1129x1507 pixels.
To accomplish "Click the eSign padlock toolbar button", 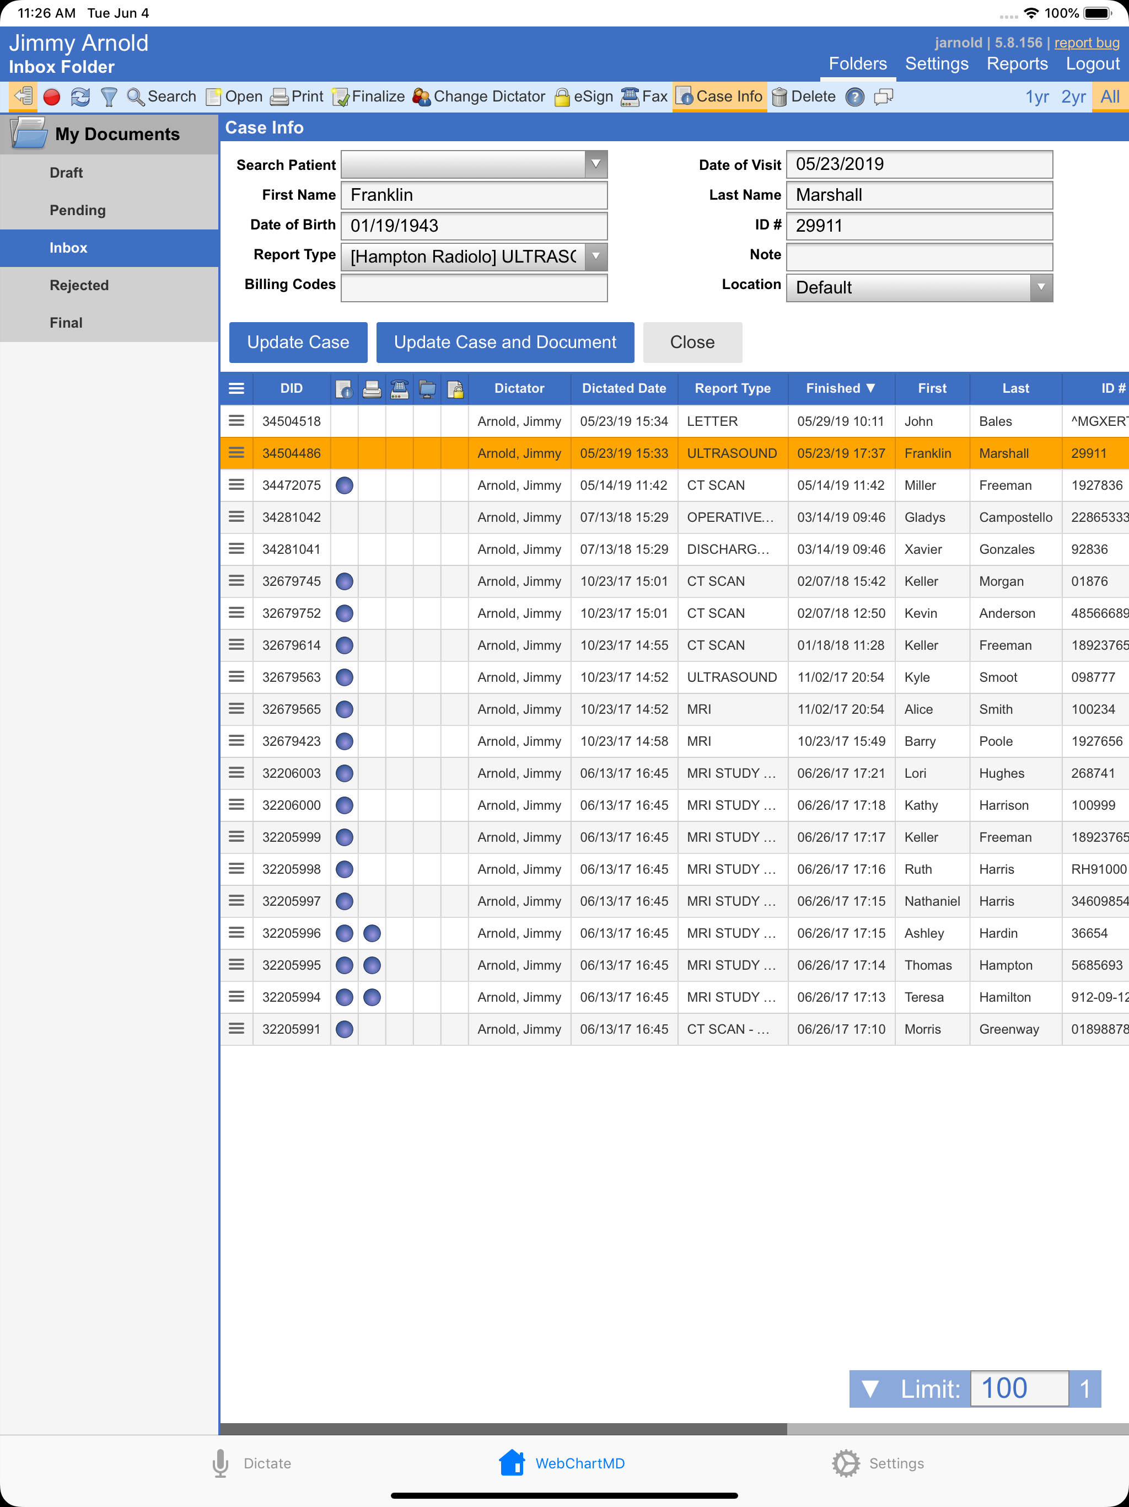I will pyautogui.click(x=584, y=97).
